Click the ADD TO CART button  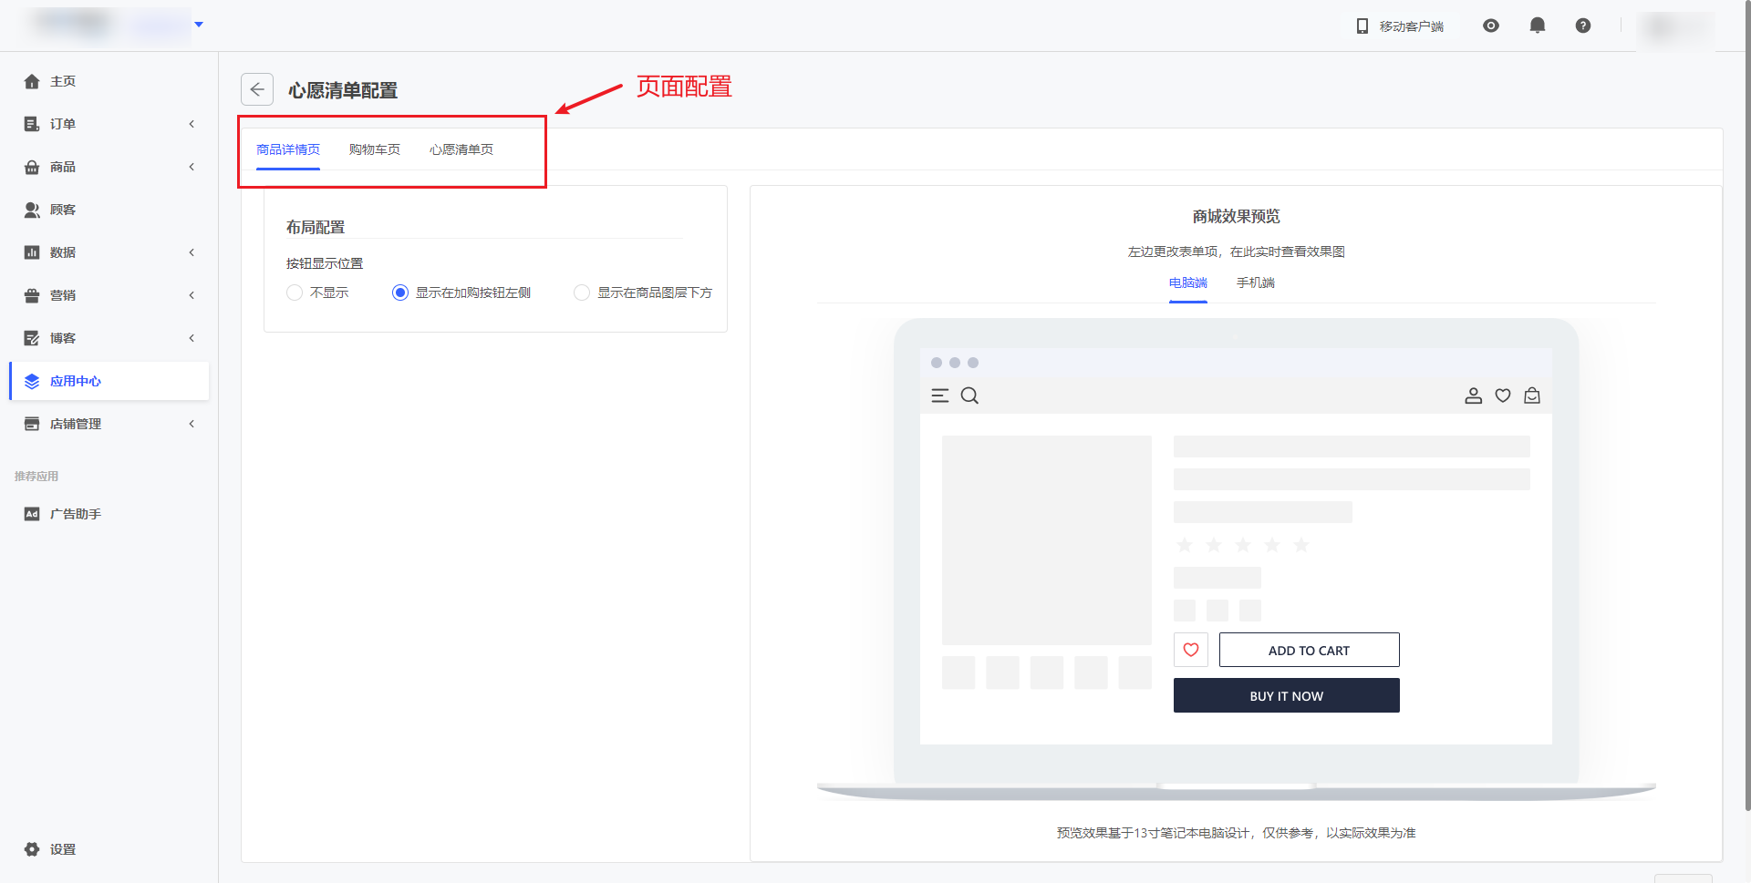[x=1309, y=650]
